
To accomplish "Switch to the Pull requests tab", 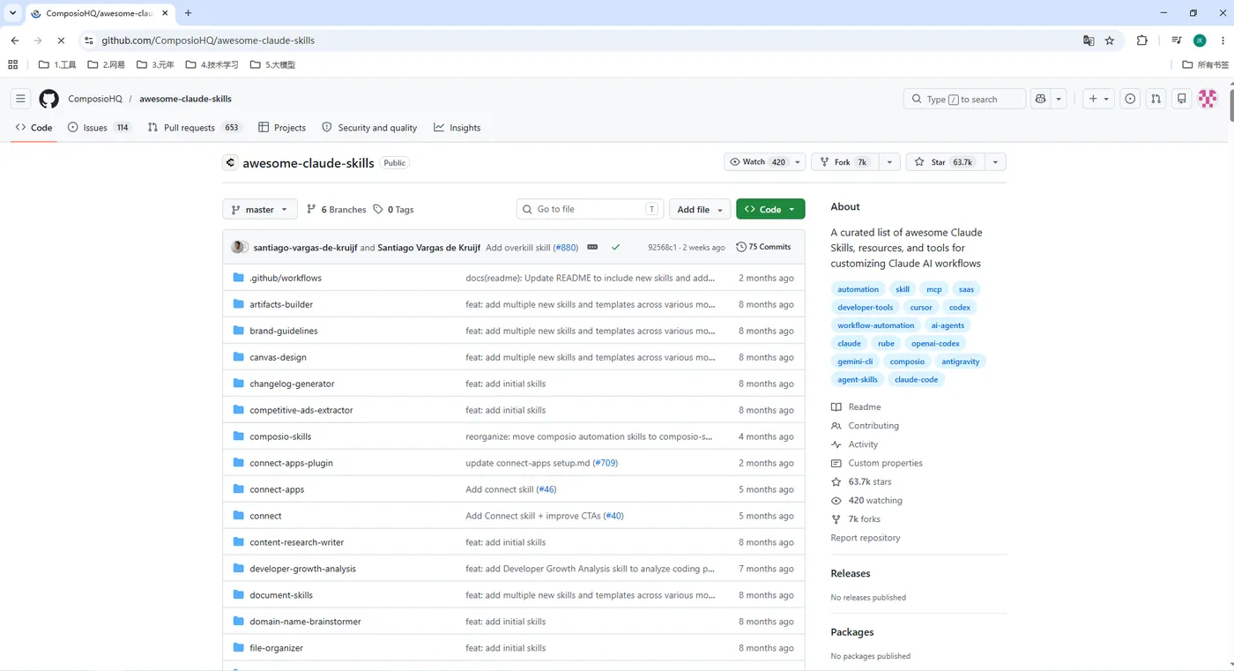I will tap(194, 128).
